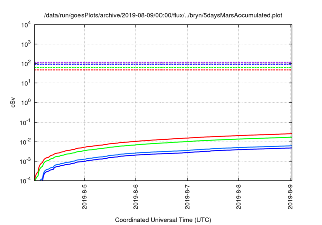Click the 10^-3 y-axis label
This screenshot has height=225, width=322.
25,162
